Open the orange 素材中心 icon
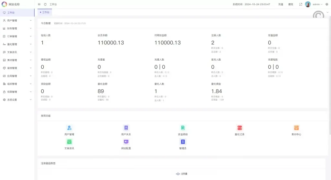 click(x=296, y=128)
